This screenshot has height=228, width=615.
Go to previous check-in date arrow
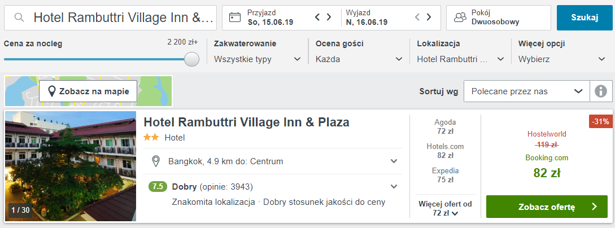(x=318, y=17)
